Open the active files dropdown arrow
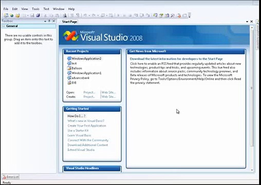This screenshot has width=261, height=185. tap(247, 22)
